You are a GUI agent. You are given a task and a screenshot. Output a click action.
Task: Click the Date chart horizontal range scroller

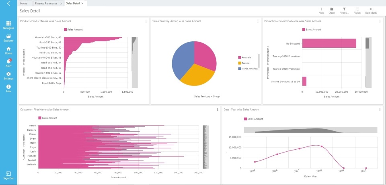point(310,130)
